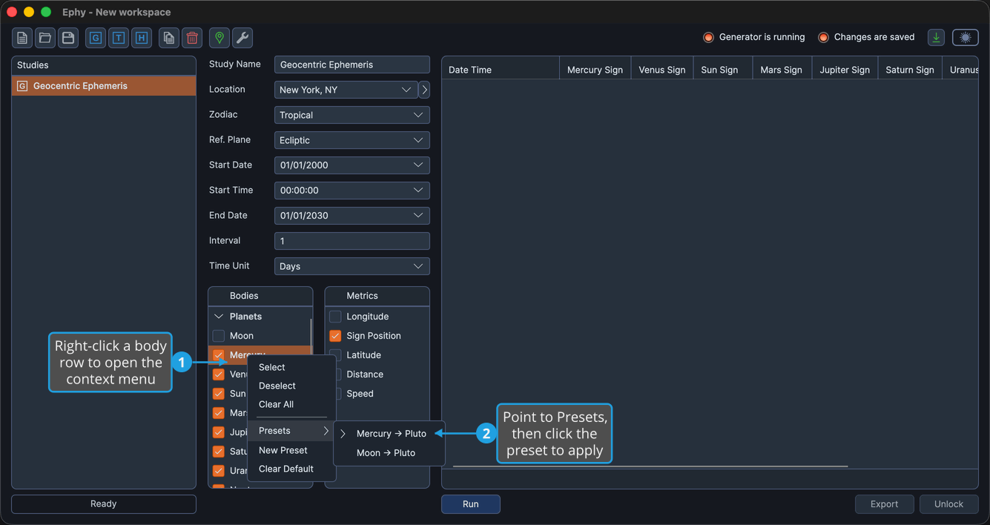
Task: Choose Deselect in context menu
Action: 291,386
